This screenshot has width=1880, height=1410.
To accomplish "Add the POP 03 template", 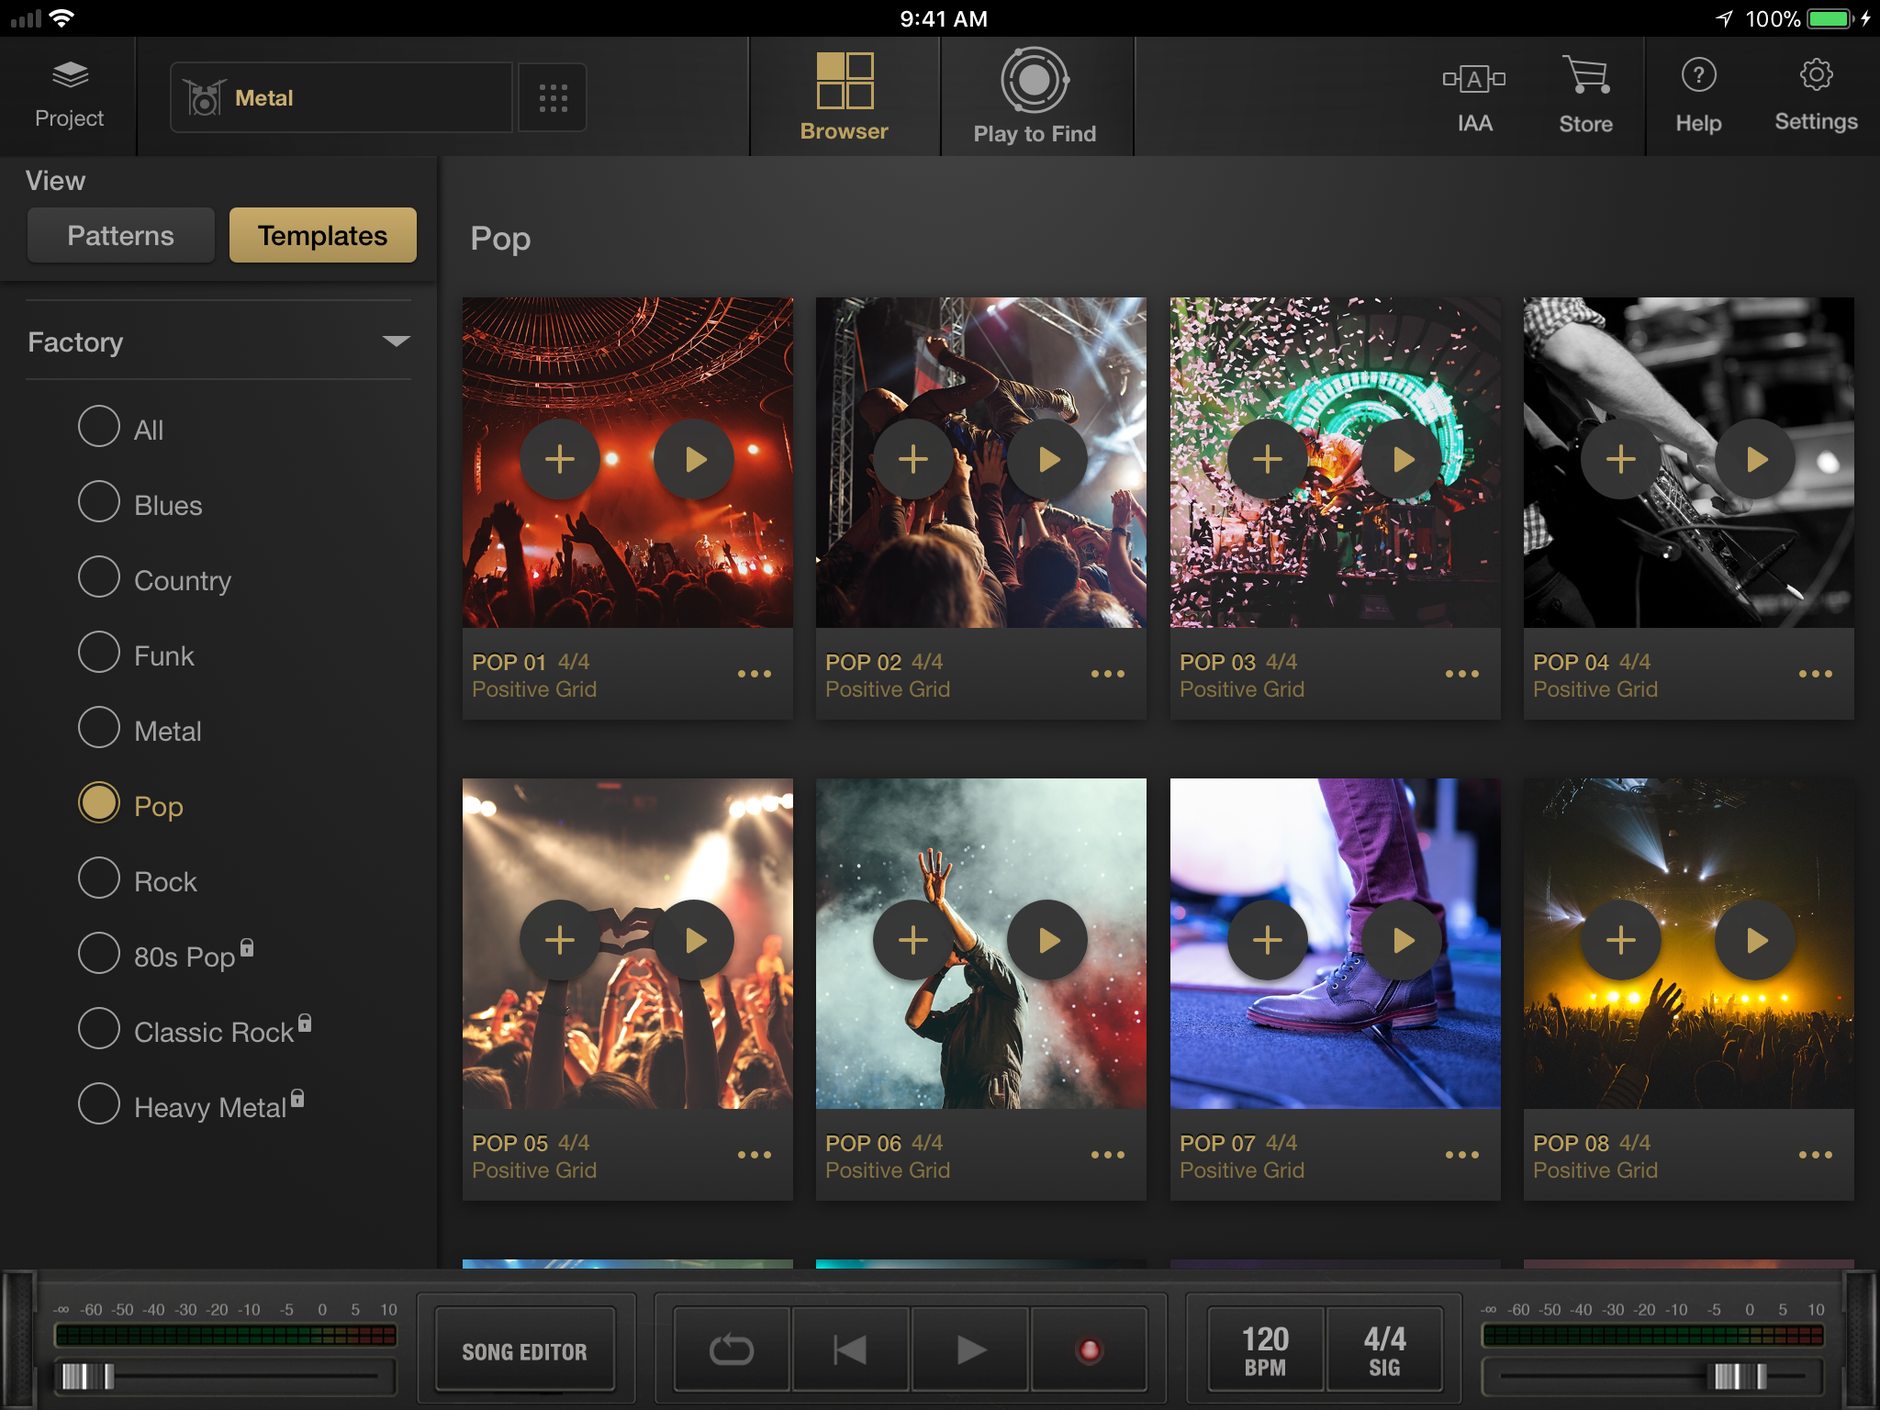I will (x=1268, y=459).
